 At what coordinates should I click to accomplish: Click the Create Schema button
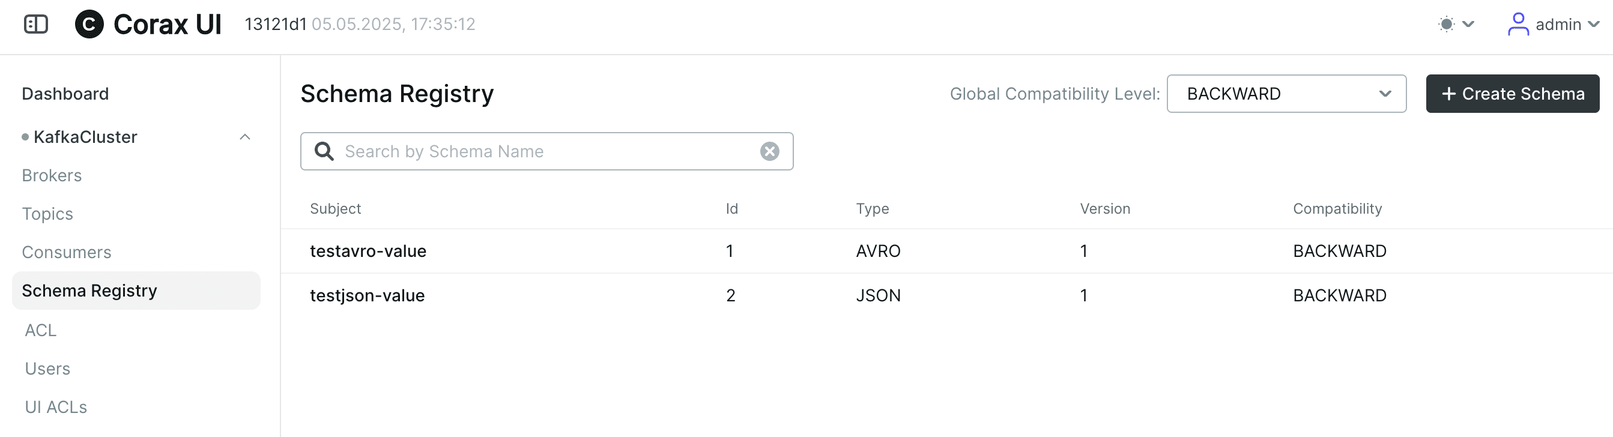coord(1512,94)
